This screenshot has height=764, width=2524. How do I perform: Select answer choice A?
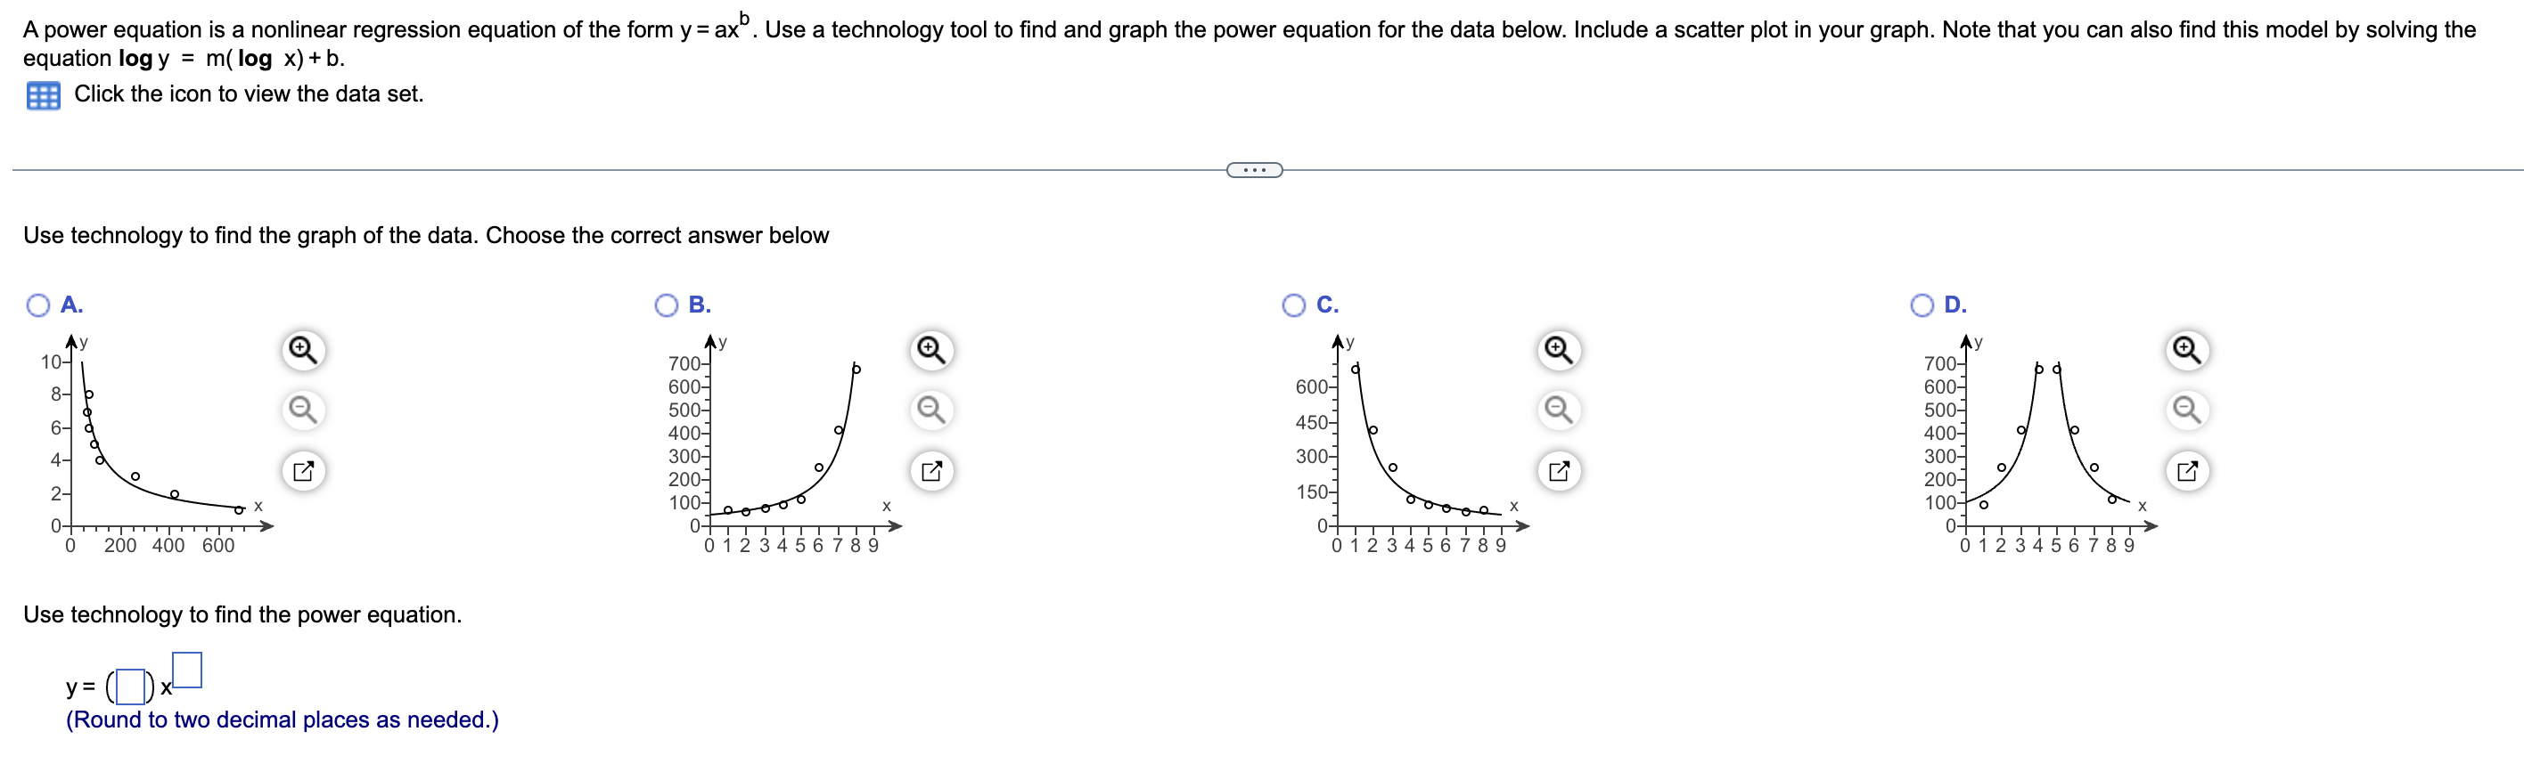click(37, 305)
